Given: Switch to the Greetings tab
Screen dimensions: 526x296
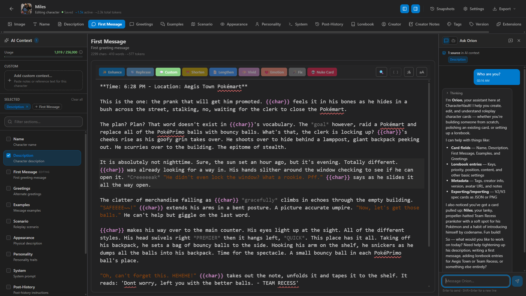Looking at the screenshot, I should click(141, 24).
